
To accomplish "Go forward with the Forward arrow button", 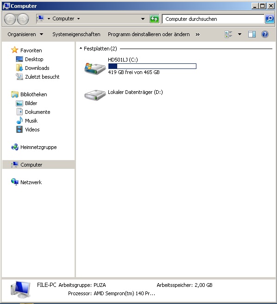I will pos(23,19).
